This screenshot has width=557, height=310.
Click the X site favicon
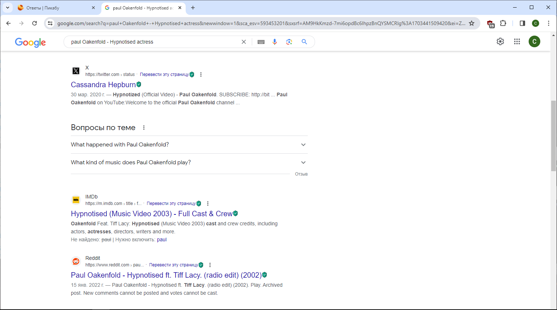(76, 71)
